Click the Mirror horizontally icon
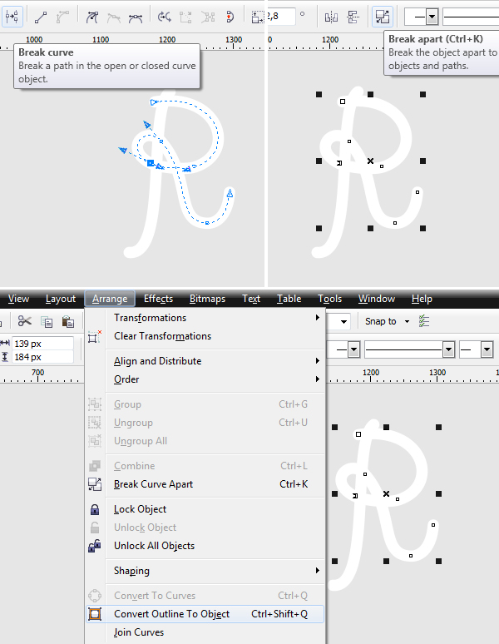499x644 pixels. (x=331, y=17)
